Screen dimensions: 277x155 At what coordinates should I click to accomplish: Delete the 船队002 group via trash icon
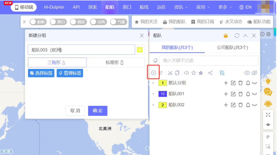pos(241,105)
